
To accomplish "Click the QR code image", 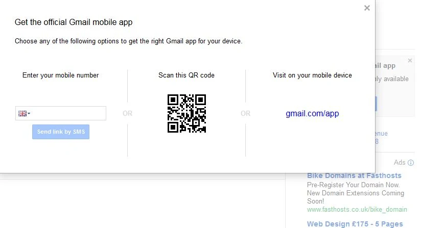I will (186, 113).
